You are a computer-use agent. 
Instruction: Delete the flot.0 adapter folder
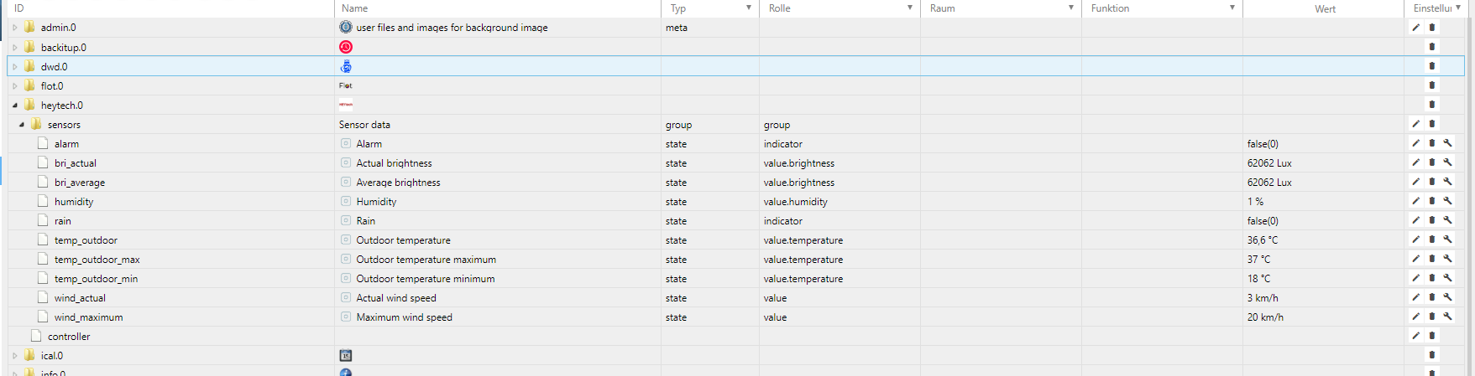tap(1432, 85)
